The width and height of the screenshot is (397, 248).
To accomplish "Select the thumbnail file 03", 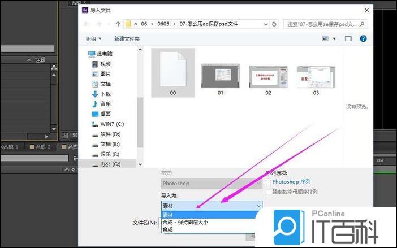I will (316, 80).
